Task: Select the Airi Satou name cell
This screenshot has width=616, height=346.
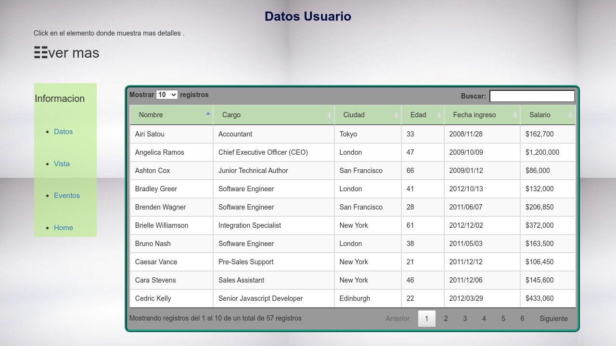Action: tap(171, 134)
